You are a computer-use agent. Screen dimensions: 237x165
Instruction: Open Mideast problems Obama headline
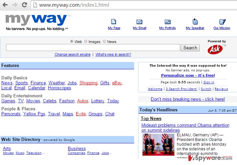[185, 128]
